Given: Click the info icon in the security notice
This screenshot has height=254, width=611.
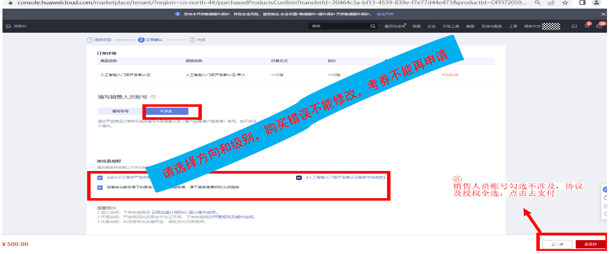Looking at the screenshot, I should [178, 14].
